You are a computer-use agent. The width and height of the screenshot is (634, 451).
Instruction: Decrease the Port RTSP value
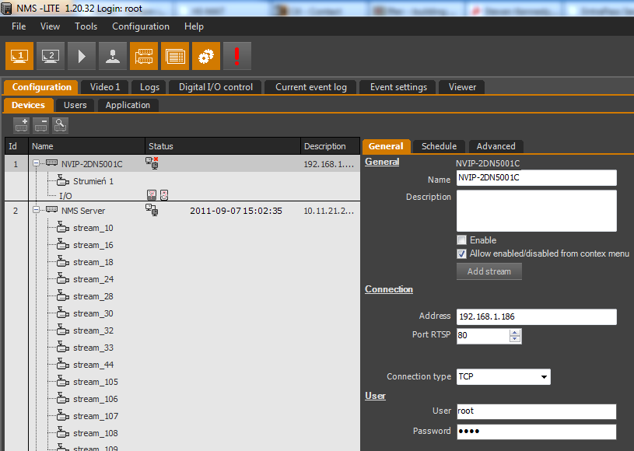515,339
